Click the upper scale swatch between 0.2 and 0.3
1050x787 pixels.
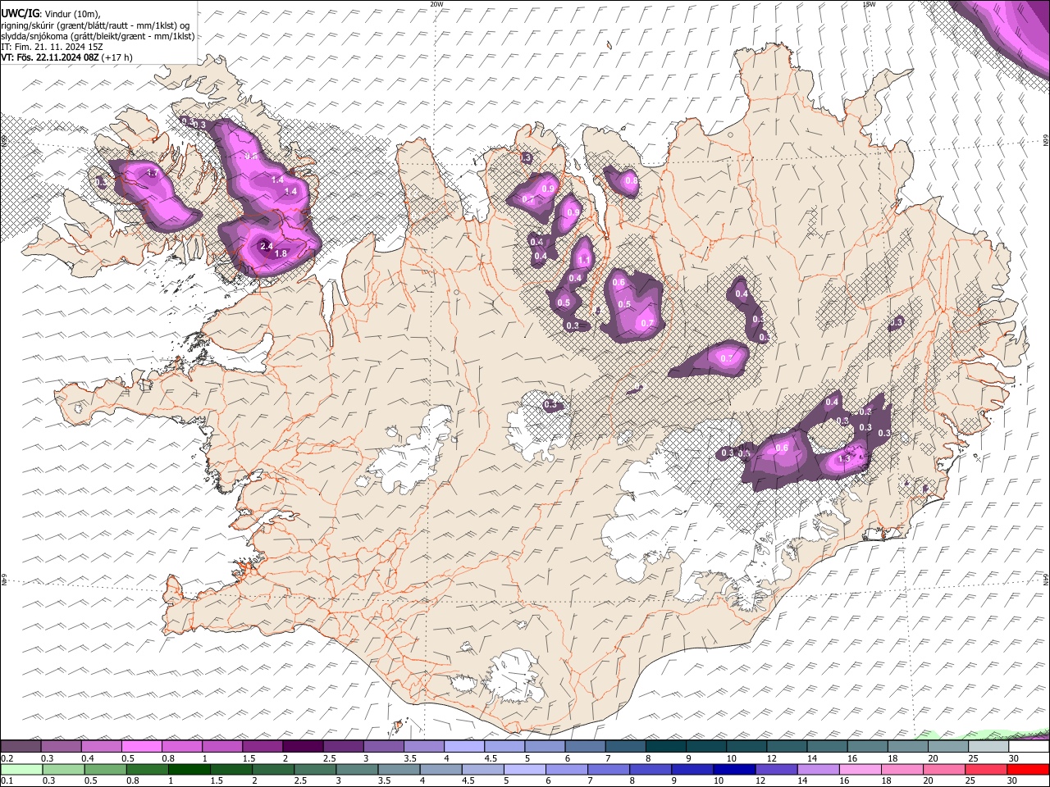click(20, 747)
